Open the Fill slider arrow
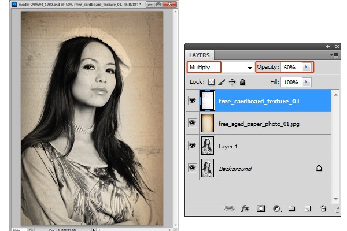The width and height of the screenshot is (347, 231). tap(307, 82)
